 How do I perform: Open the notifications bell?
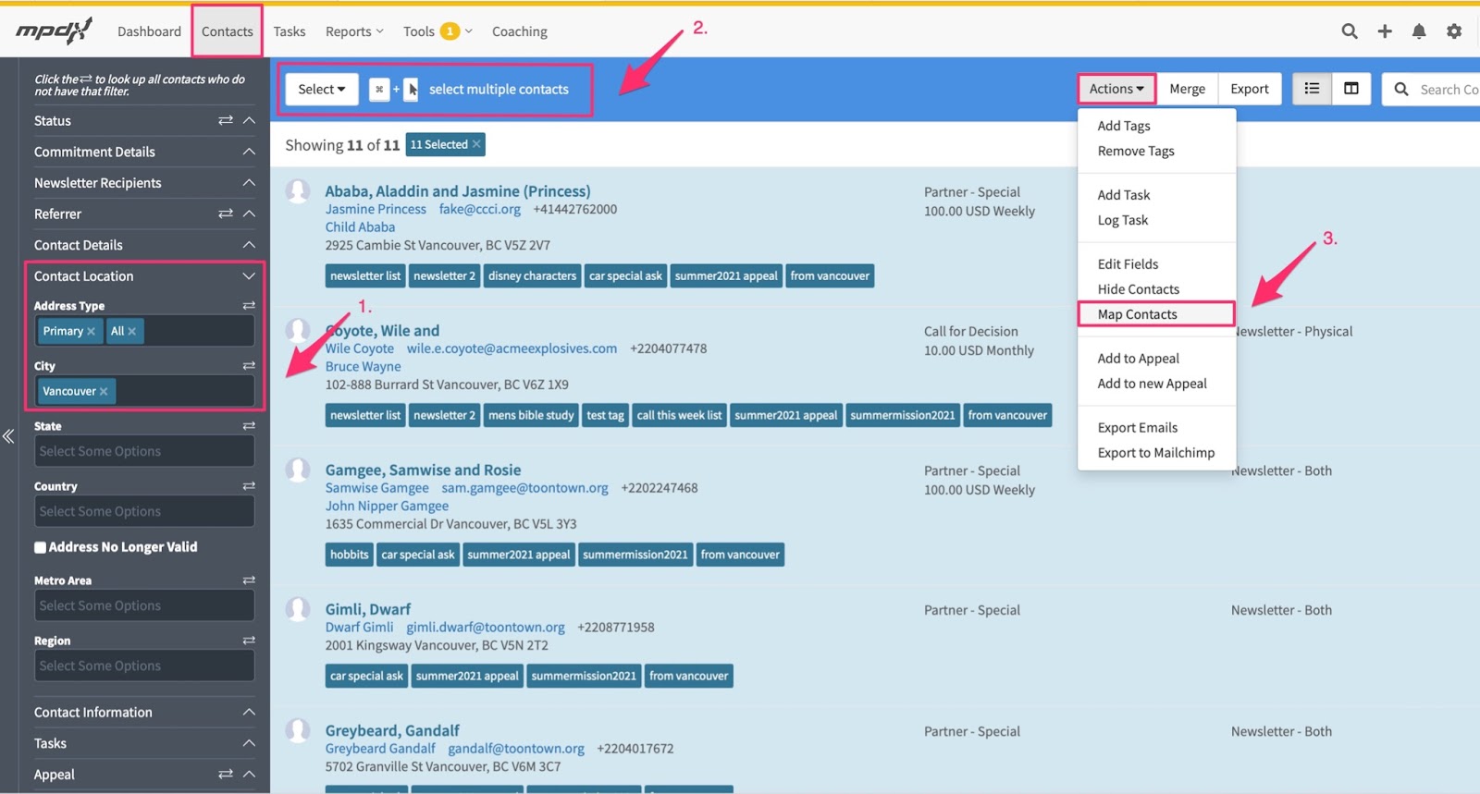tap(1419, 31)
